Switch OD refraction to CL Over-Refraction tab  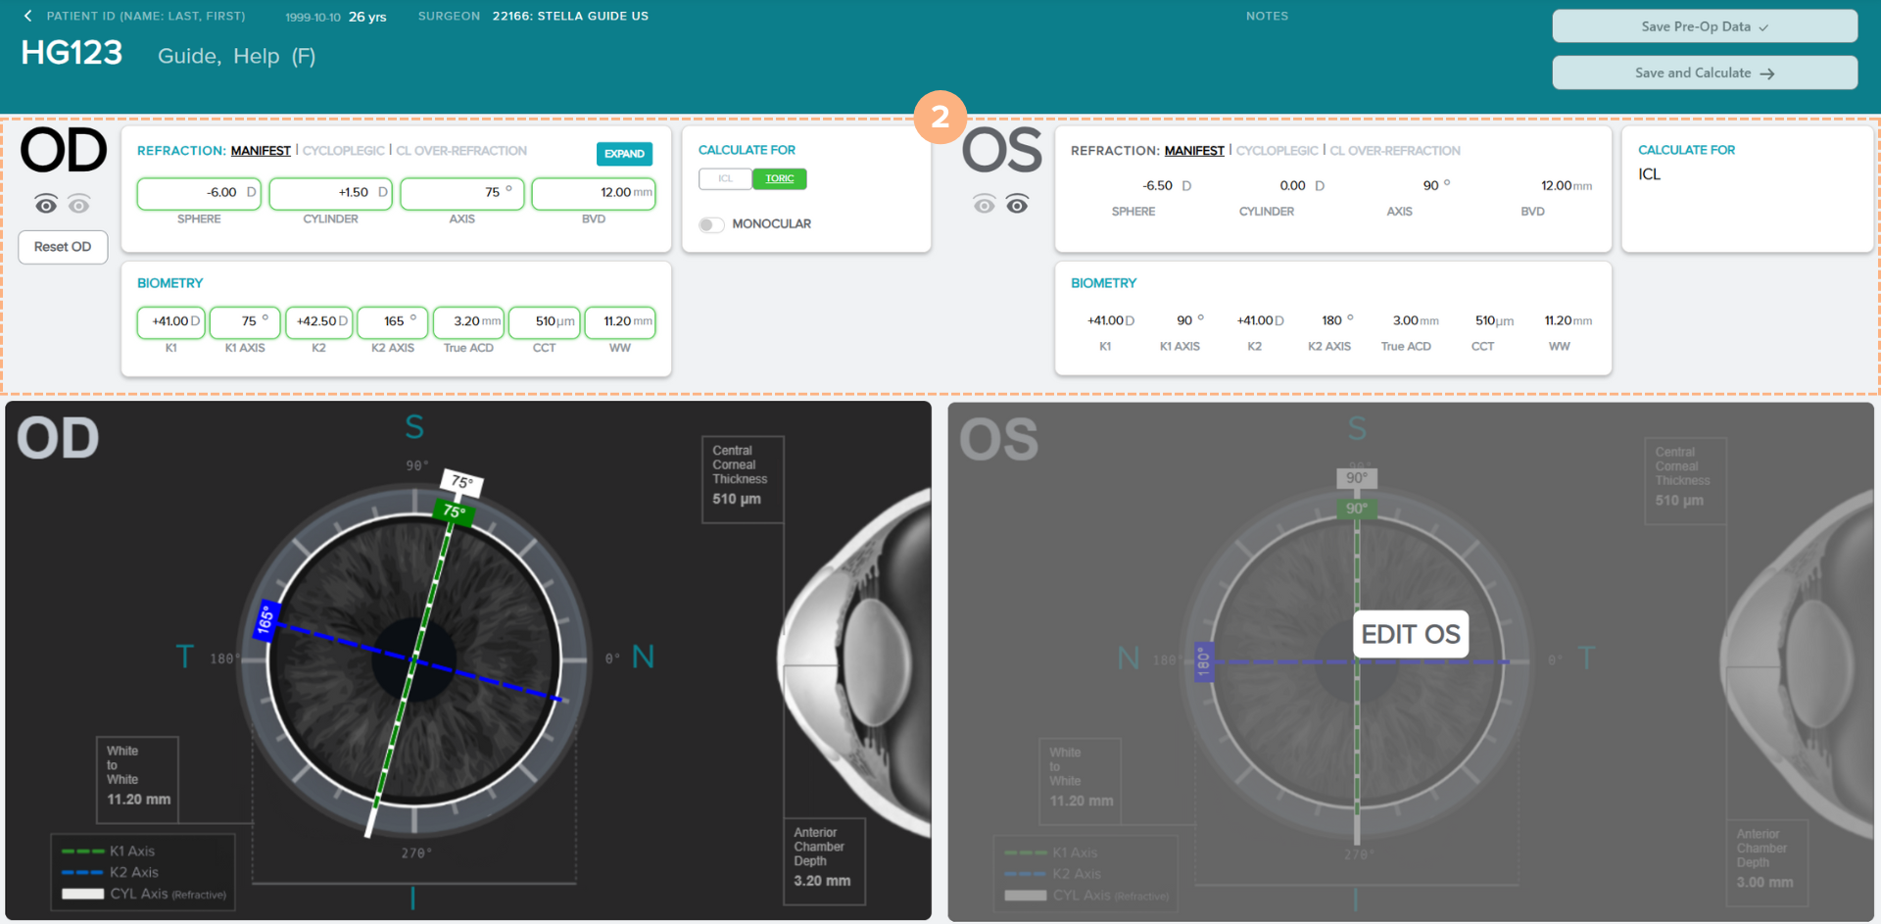coord(461,151)
